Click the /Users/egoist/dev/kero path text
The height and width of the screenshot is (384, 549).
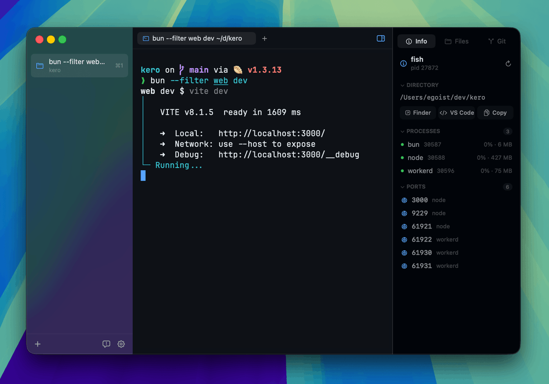442,97
